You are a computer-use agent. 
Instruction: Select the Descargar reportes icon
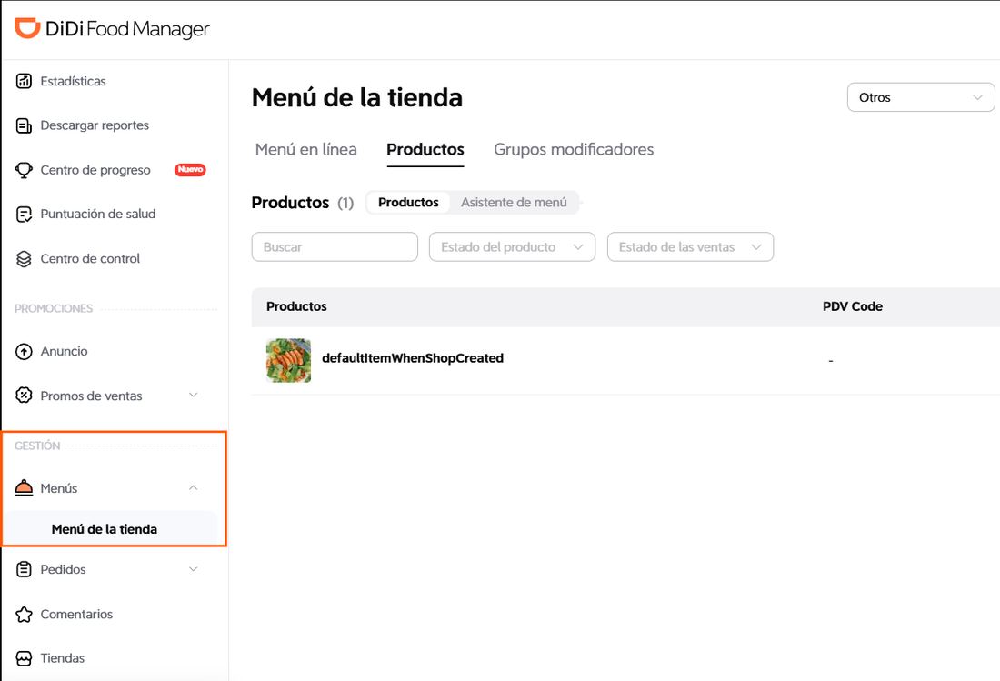coord(24,125)
